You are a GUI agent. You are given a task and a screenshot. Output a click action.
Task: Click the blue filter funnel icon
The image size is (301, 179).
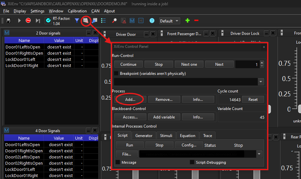tap(77, 21)
